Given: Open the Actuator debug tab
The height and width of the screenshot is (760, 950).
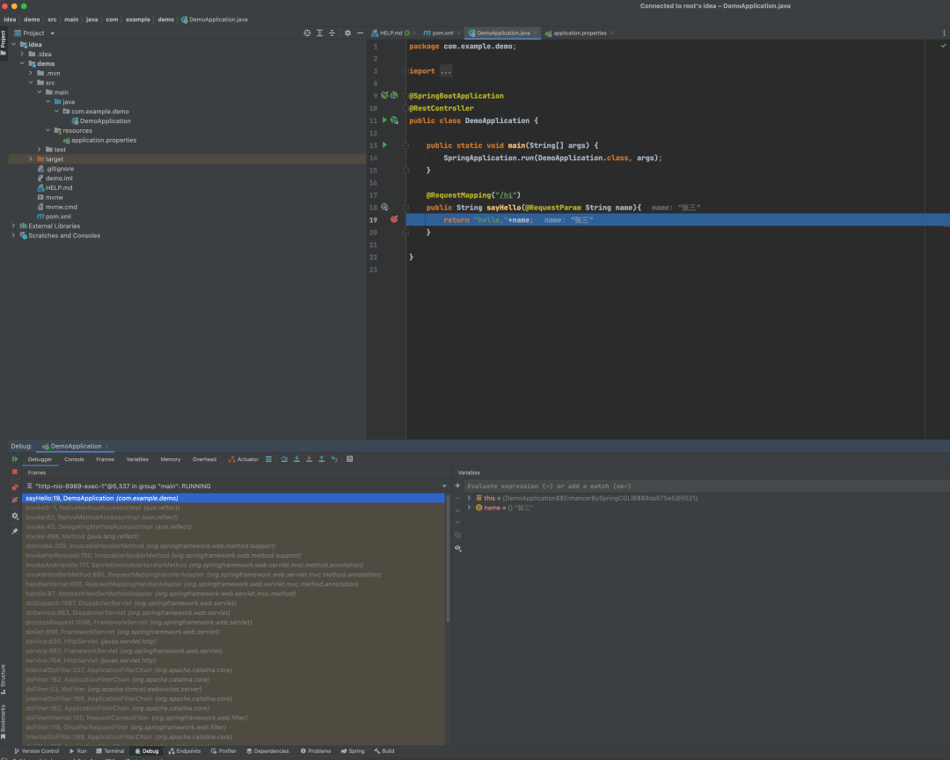Looking at the screenshot, I should click(244, 459).
